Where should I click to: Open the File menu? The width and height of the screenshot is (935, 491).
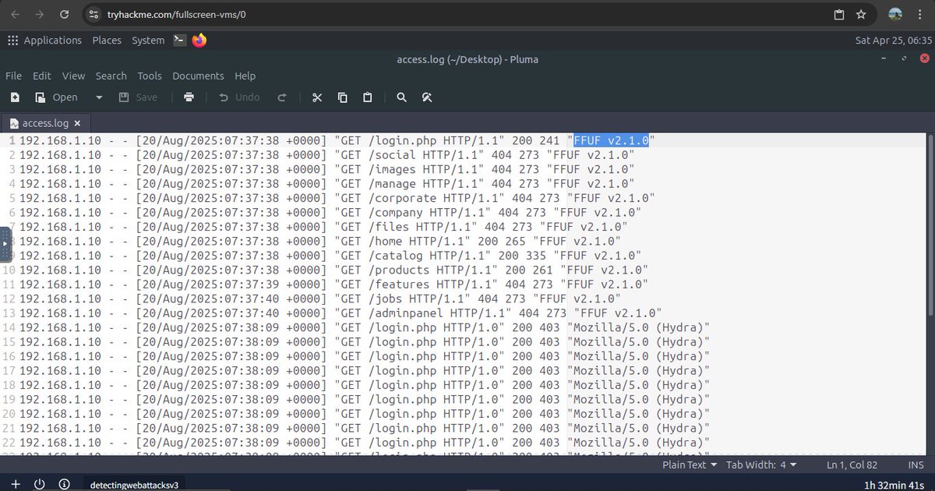[x=13, y=76]
